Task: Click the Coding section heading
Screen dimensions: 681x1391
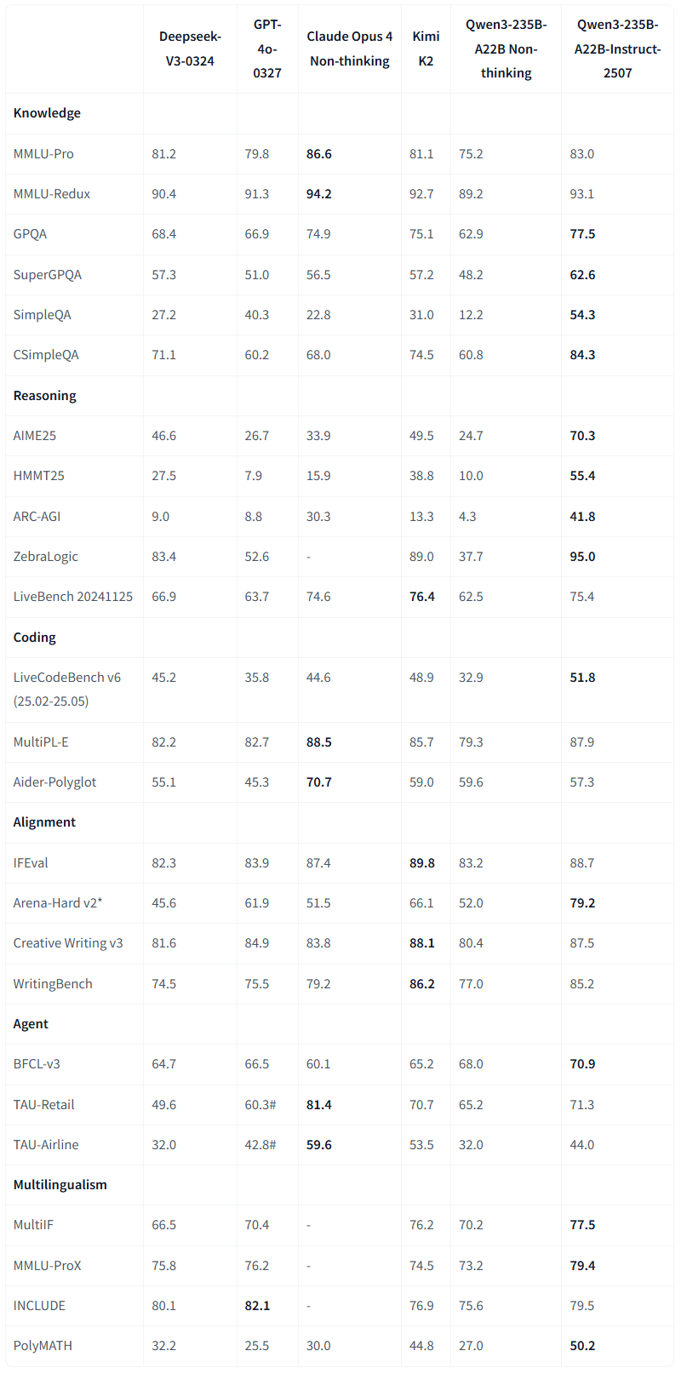Action: [35, 638]
